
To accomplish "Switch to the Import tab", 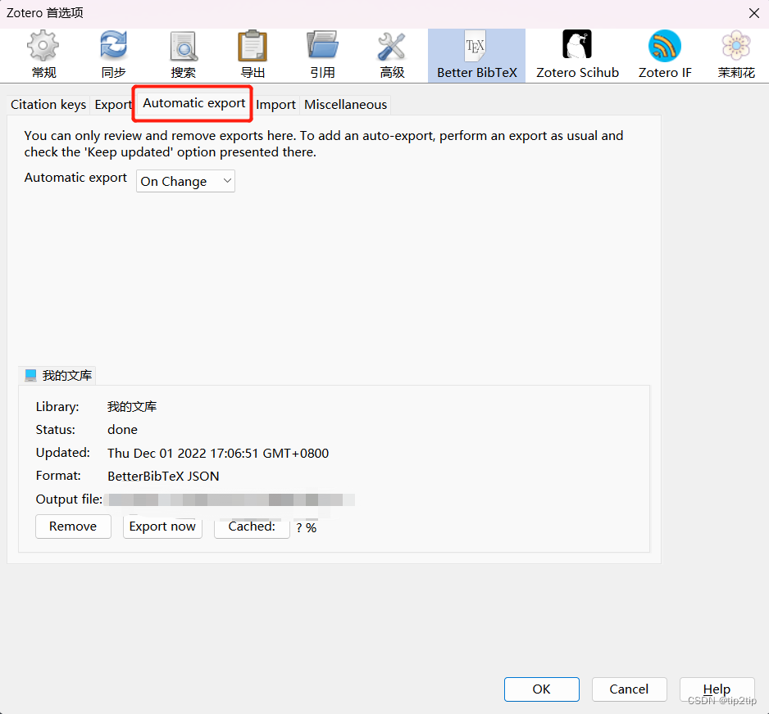I will point(275,105).
